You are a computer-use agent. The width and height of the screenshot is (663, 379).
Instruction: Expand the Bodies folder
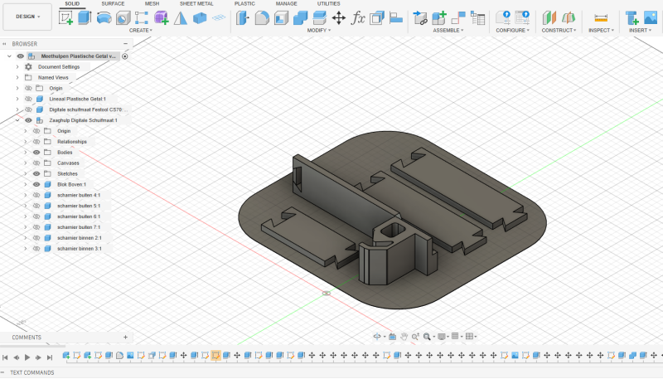click(26, 153)
